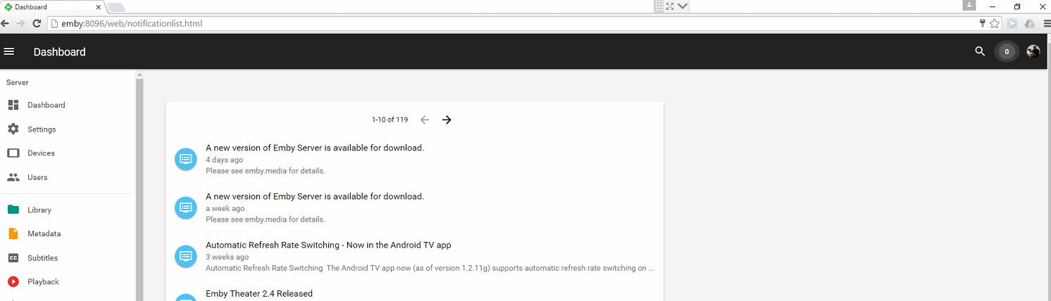
Task: Go to previous page of notifications
Action: 425,120
